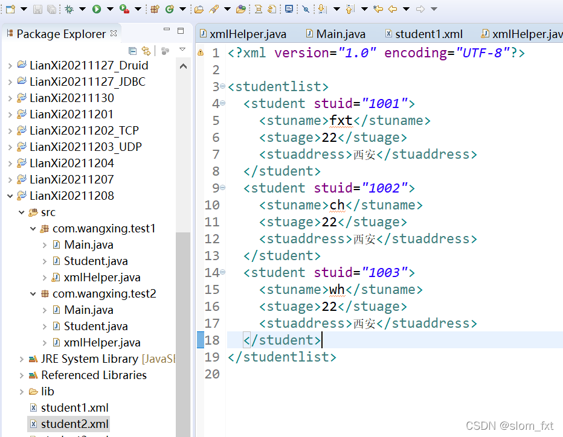Image resolution: width=563 pixels, height=437 pixels.
Task: Collapse the LianXi20211208 project
Action: pos(10,196)
